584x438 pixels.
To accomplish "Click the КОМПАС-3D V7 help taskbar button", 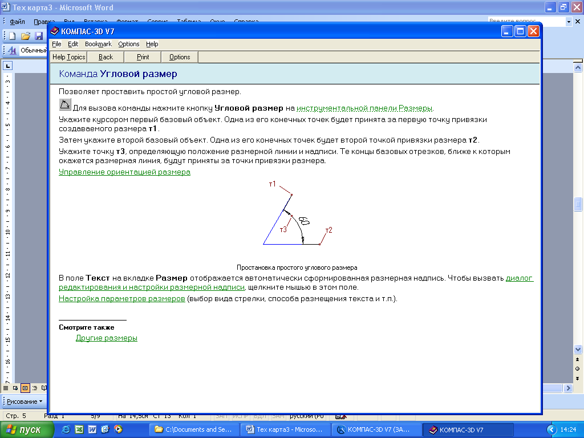I will coord(468,429).
